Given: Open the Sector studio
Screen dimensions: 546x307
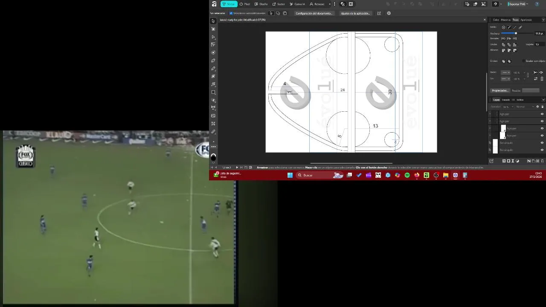Looking at the screenshot, I should point(279,4).
